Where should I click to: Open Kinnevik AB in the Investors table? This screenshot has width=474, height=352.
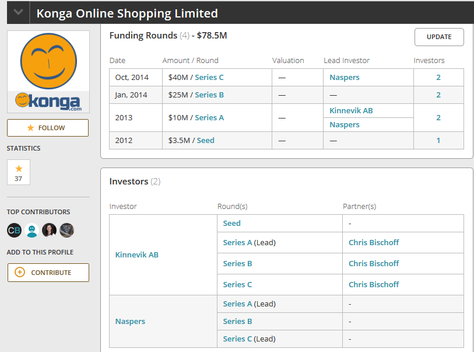[136, 255]
